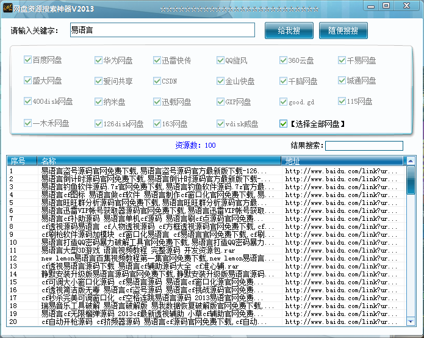Select result row 6 易语言迅雷VIP帐号获取器
This screenshot has width=424, height=338.
pos(206,210)
